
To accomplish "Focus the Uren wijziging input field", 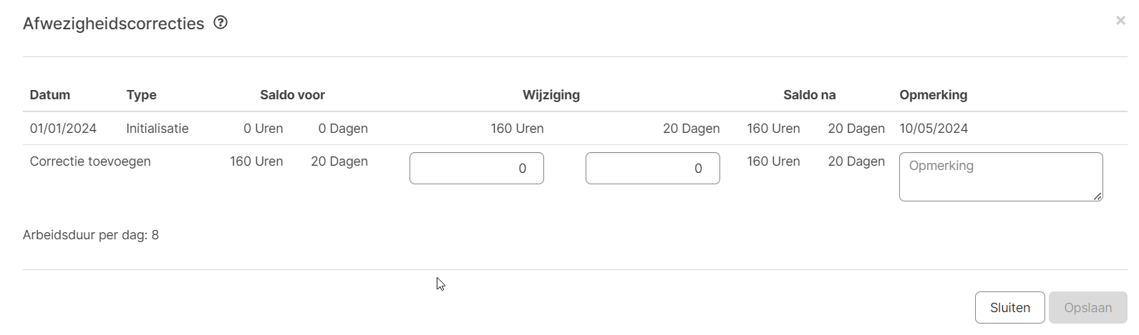I will pyautogui.click(x=476, y=169).
